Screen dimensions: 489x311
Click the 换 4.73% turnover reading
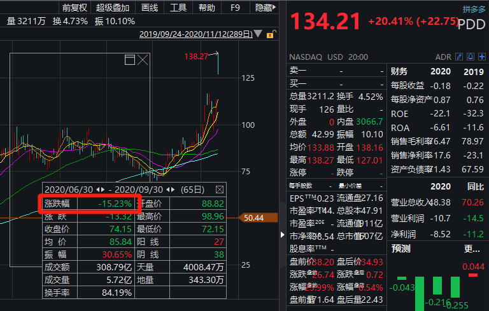(70, 21)
